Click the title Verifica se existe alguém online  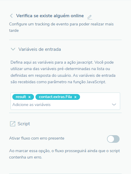(x=50, y=16)
